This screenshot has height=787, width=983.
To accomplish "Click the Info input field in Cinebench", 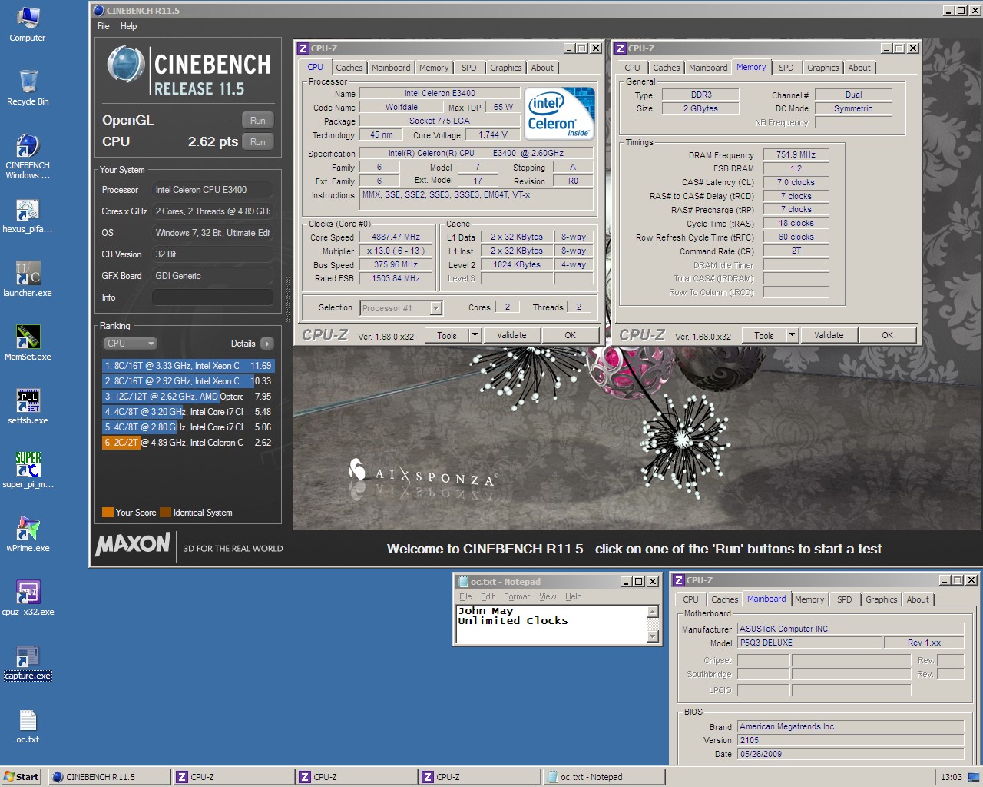I will click(213, 297).
